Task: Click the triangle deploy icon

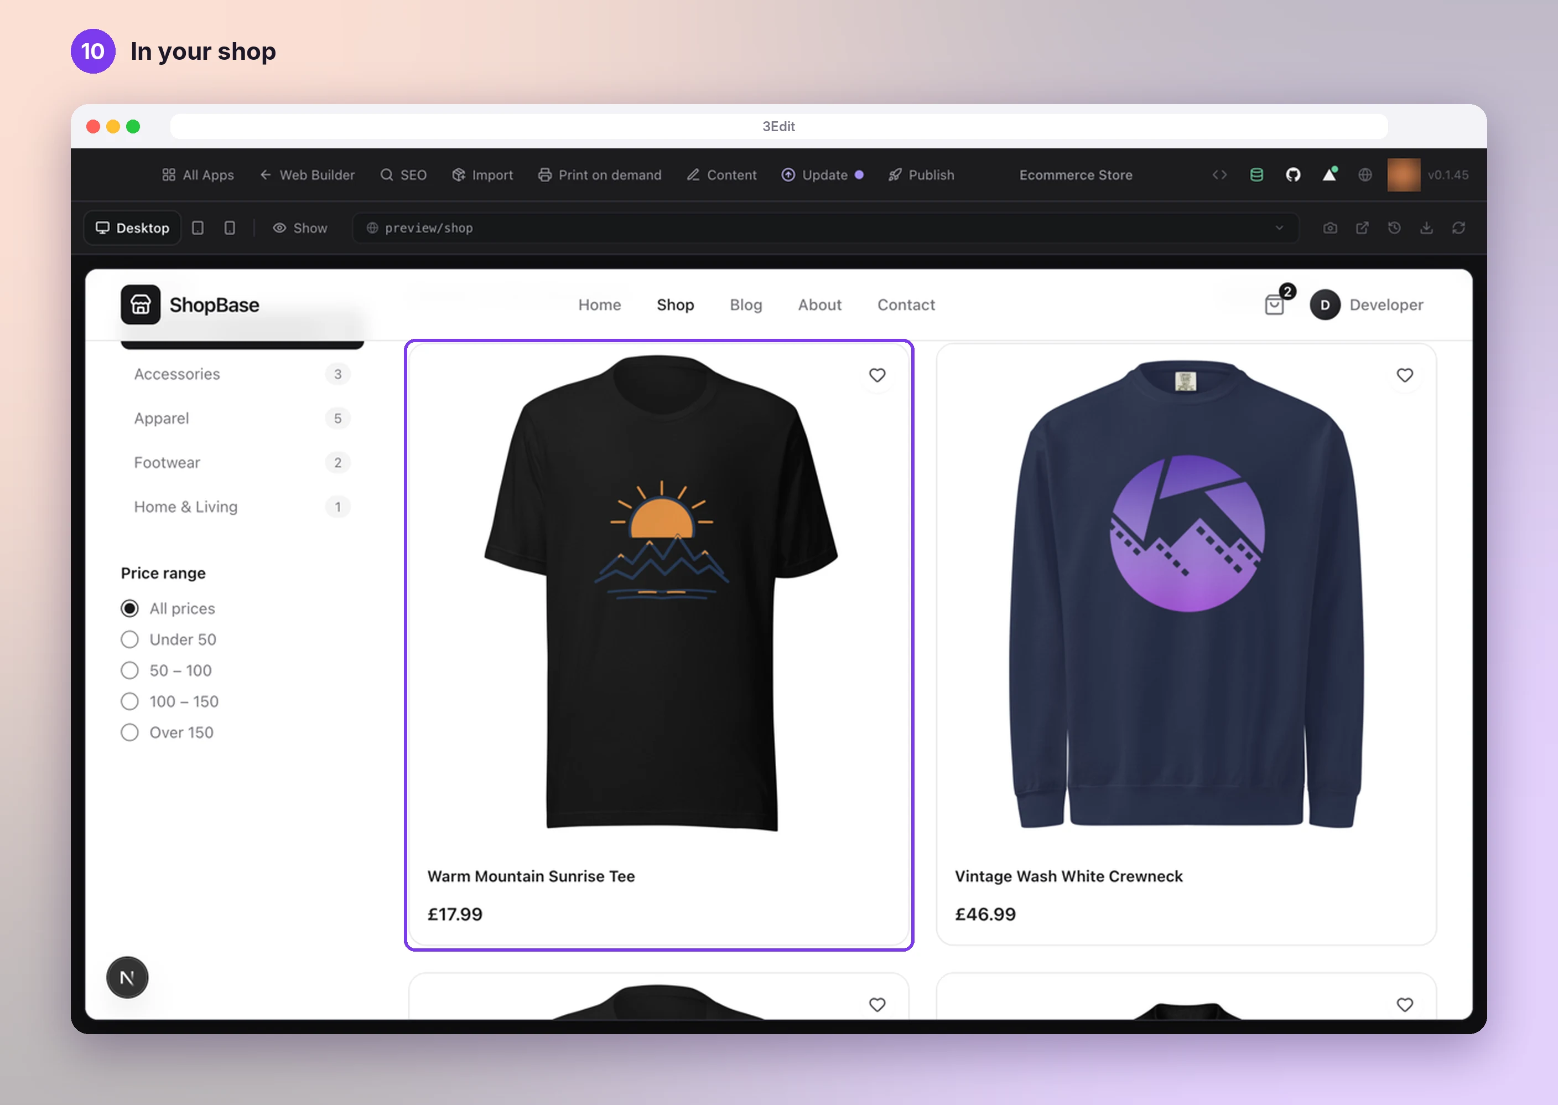Action: [1330, 174]
